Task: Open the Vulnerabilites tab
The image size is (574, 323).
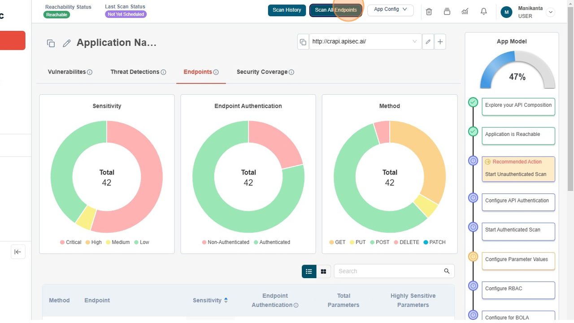Action: pyautogui.click(x=67, y=72)
